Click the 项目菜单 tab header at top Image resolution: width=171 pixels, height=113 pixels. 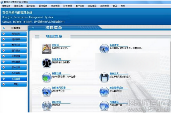pos(54,28)
